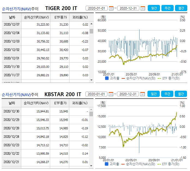This screenshot has width=190, height=171.
Task: Click NAV value 13,995.59
Action: (43, 154)
